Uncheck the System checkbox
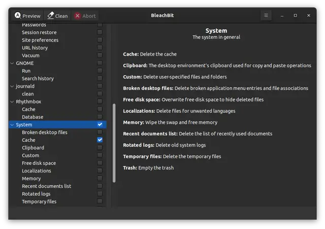Screen dimensions: 325x229 coord(100,125)
